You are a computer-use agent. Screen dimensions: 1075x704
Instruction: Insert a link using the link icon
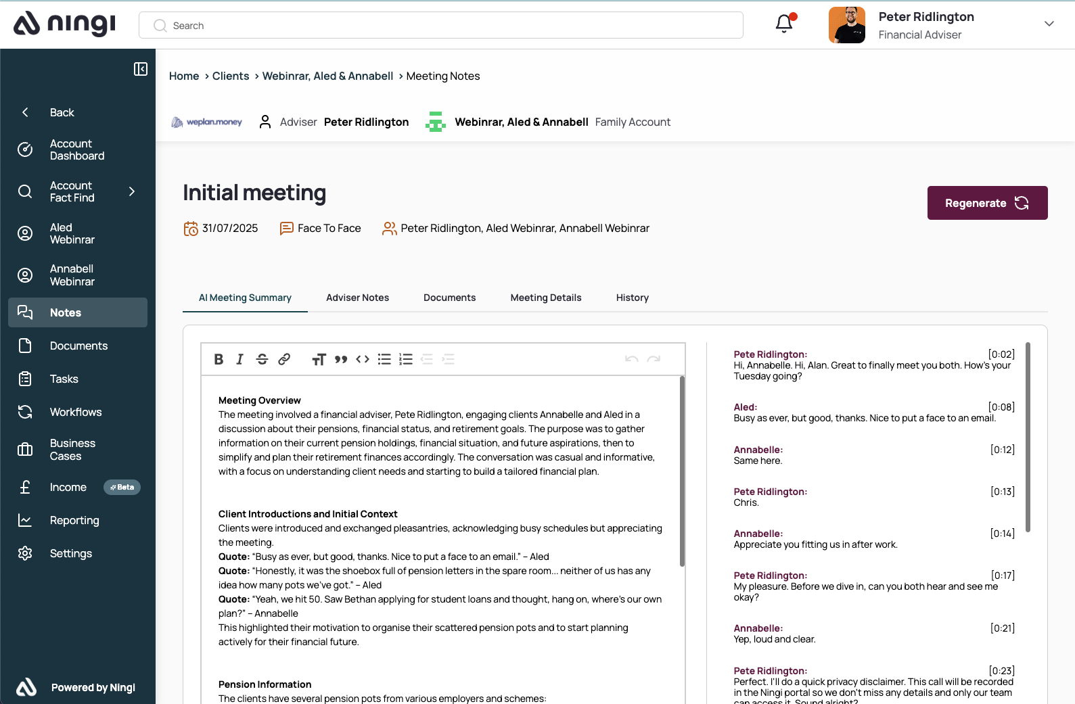pyautogui.click(x=284, y=359)
